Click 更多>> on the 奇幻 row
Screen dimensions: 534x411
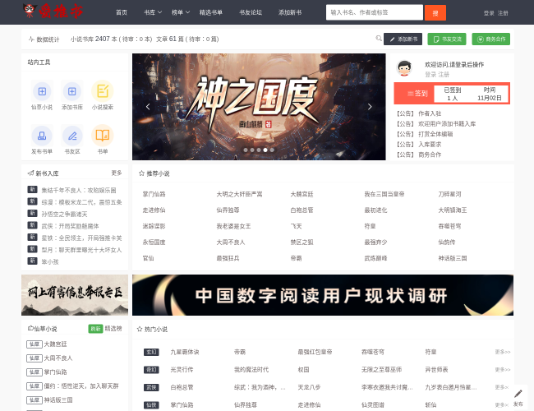point(503,370)
